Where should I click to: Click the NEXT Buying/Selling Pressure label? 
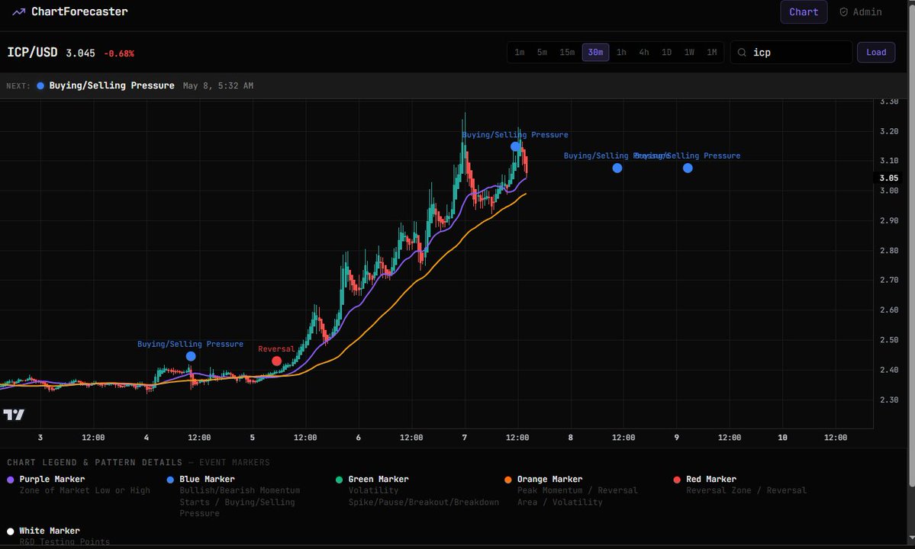111,85
